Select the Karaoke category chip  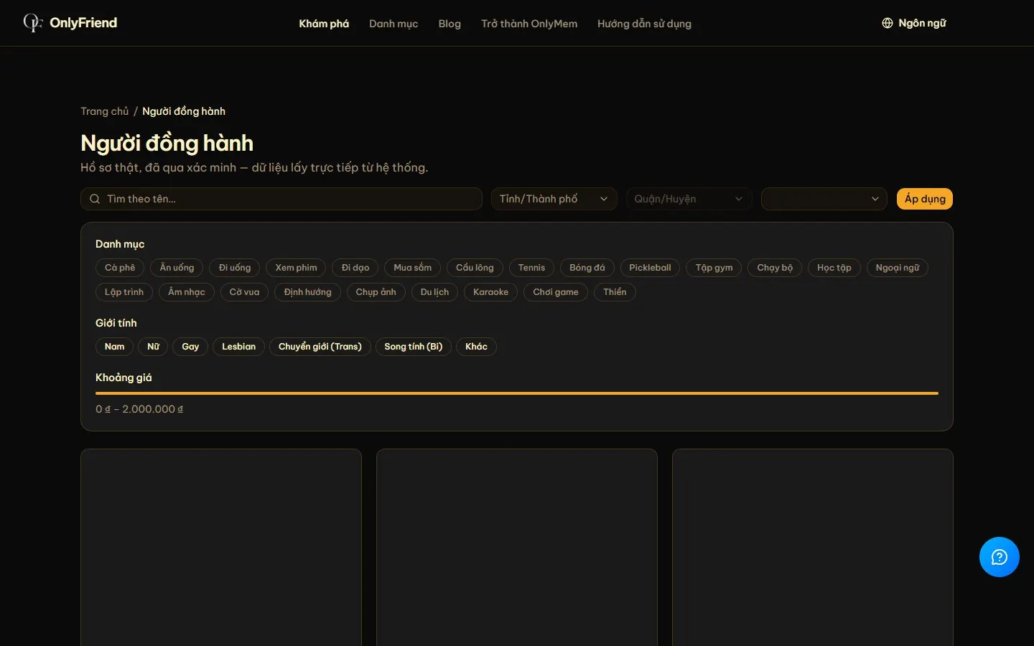[490, 292]
